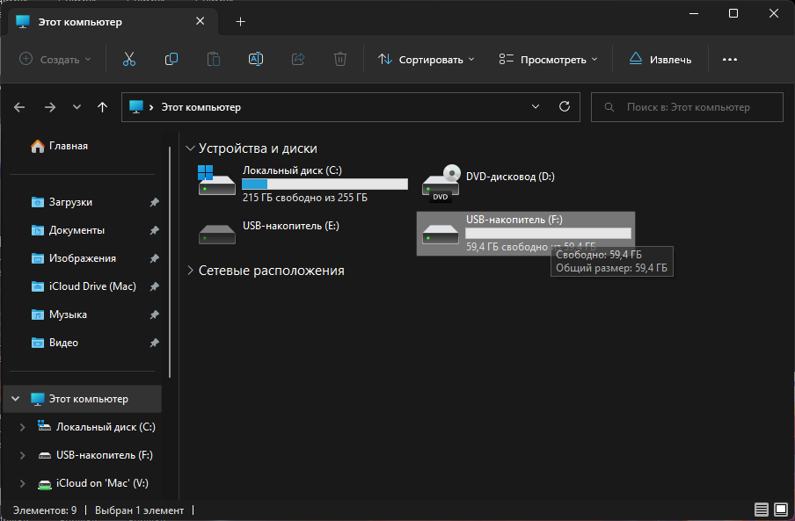Close the Этот компьютер tab
Viewport: 795px width, 521px height.
(x=201, y=21)
